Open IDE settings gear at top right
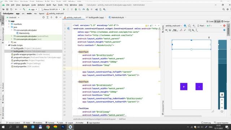 [x=228, y=9]
